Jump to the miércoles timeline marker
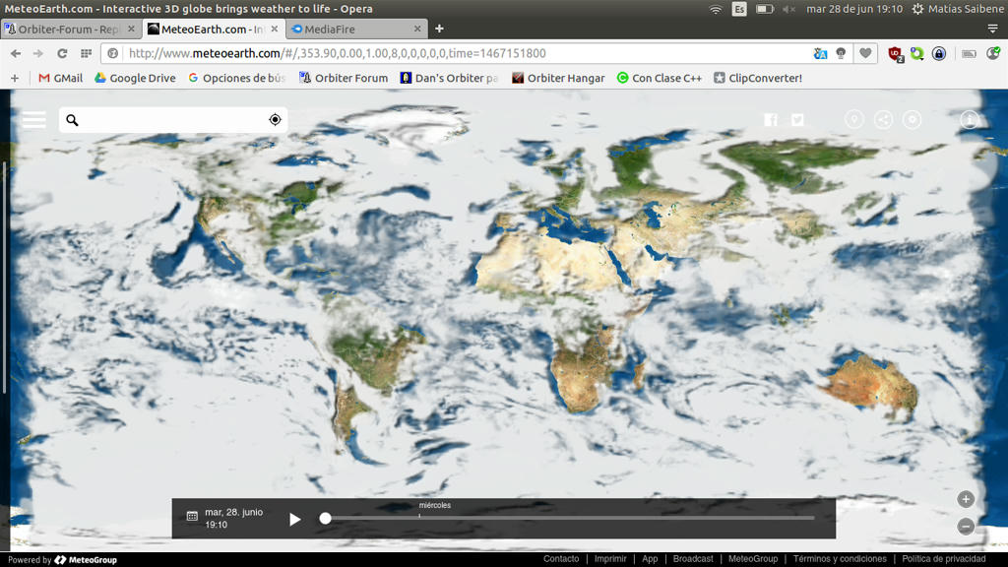The image size is (1008, 567). tap(434, 505)
